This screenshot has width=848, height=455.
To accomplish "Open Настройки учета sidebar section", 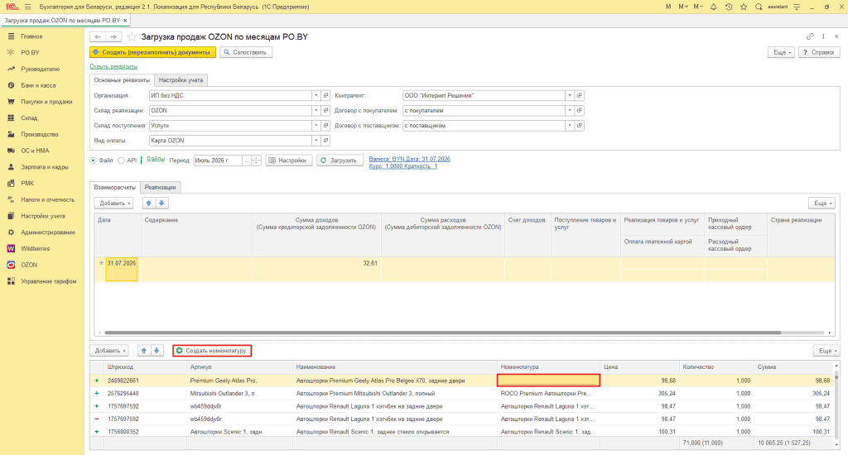I will tap(43, 216).
